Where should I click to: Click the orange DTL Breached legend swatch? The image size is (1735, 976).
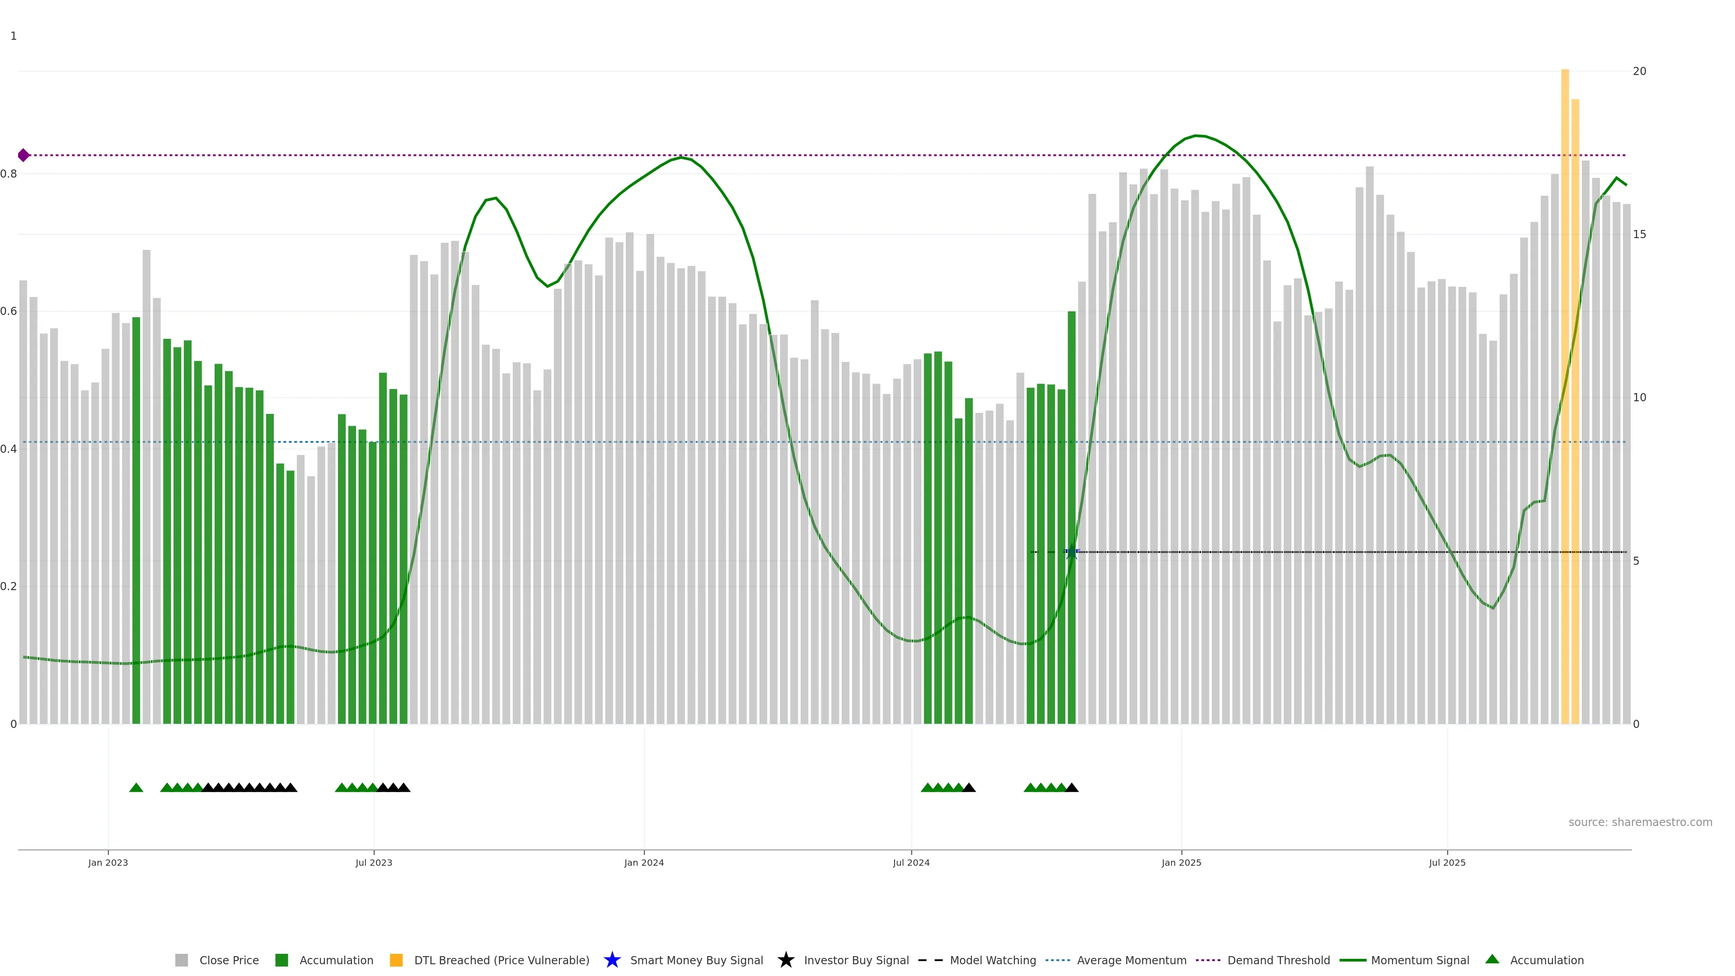(x=396, y=960)
